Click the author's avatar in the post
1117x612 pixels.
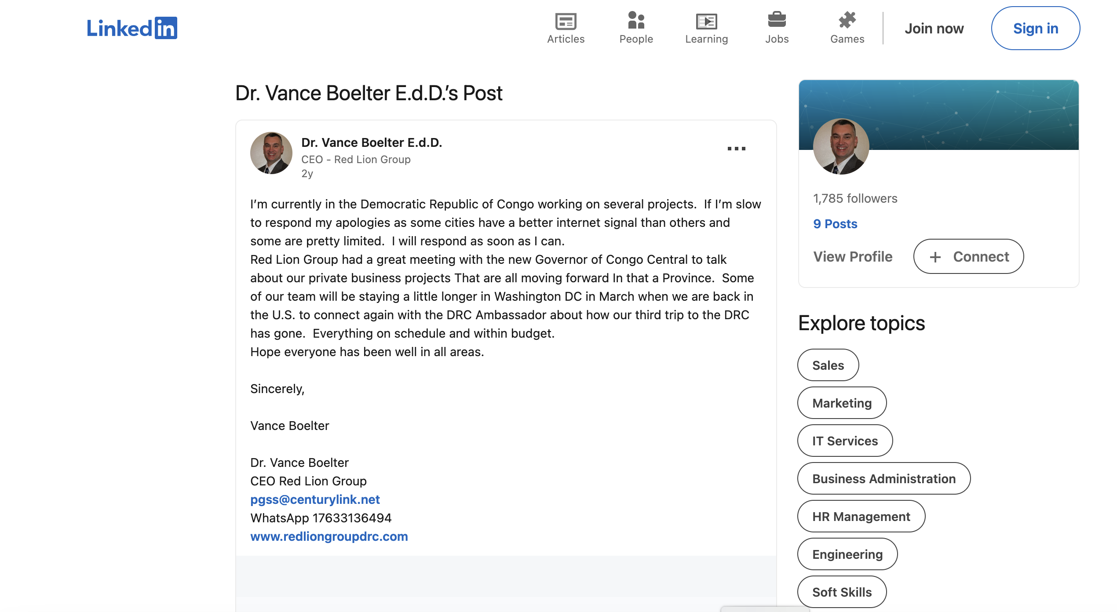tap(271, 153)
